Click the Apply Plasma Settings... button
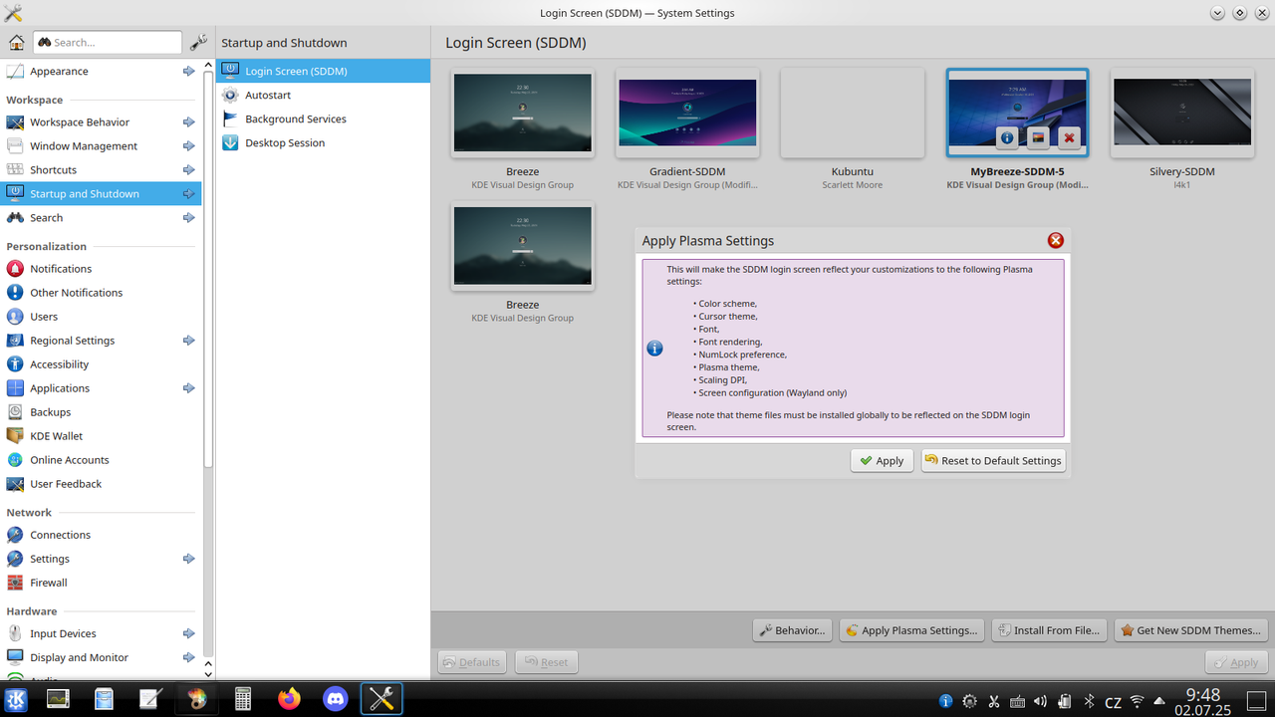Image resolution: width=1275 pixels, height=717 pixels. (x=911, y=629)
